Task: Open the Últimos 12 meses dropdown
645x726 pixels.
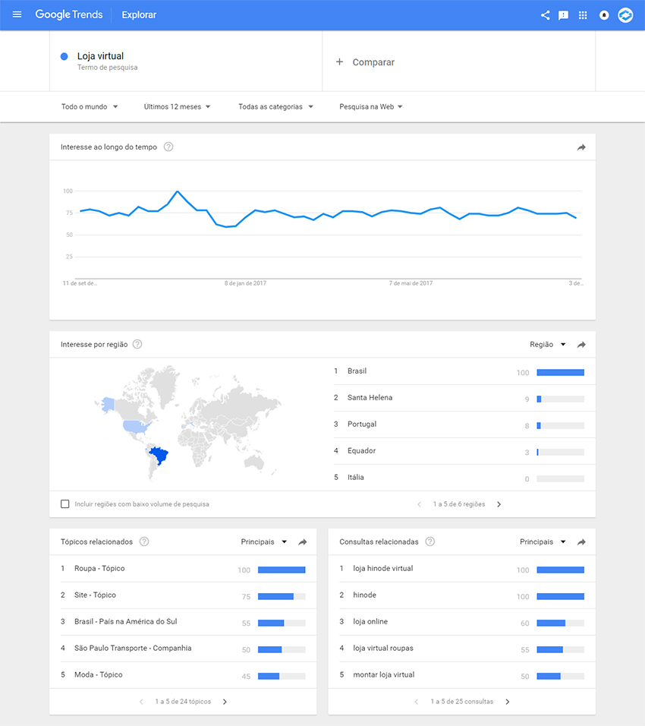Action: point(177,106)
